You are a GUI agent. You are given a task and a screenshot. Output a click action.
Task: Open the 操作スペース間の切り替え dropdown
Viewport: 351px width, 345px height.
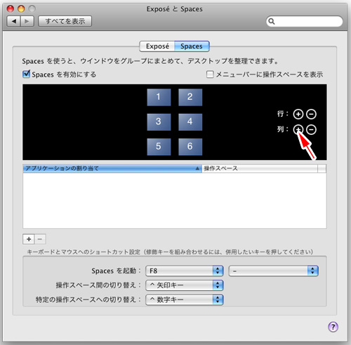(185, 285)
